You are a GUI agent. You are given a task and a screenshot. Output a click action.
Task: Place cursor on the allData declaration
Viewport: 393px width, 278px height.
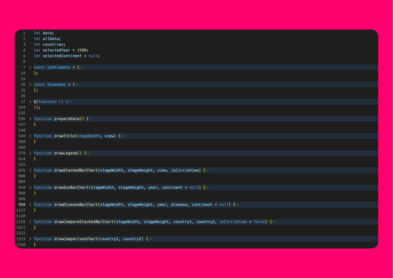51,39
